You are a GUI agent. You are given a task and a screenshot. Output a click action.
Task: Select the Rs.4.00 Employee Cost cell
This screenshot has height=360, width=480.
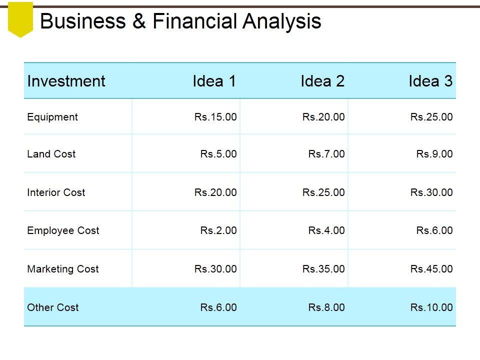(326, 230)
